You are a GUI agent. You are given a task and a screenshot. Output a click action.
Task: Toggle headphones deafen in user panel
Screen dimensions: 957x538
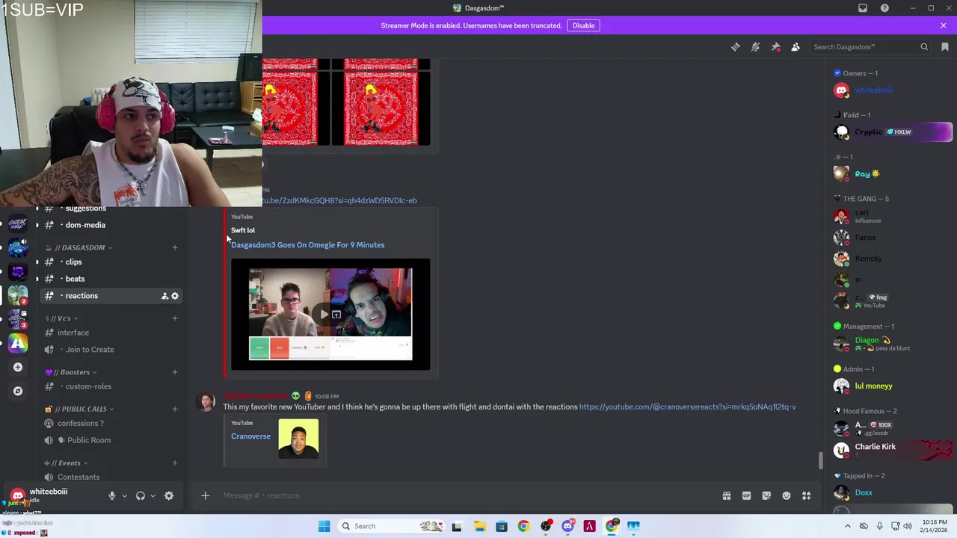tap(140, 495)
